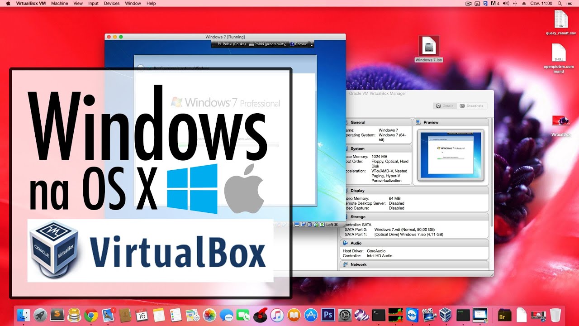Open iBooks from the Dock
The height and width of the screenshot is (326, 579).
click(294, 315)
